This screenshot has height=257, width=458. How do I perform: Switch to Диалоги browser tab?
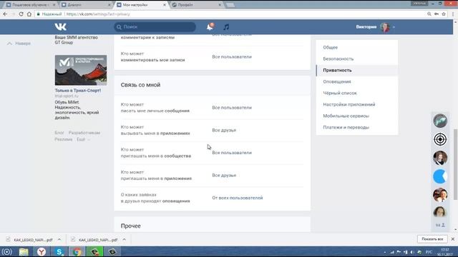[84, 5]
